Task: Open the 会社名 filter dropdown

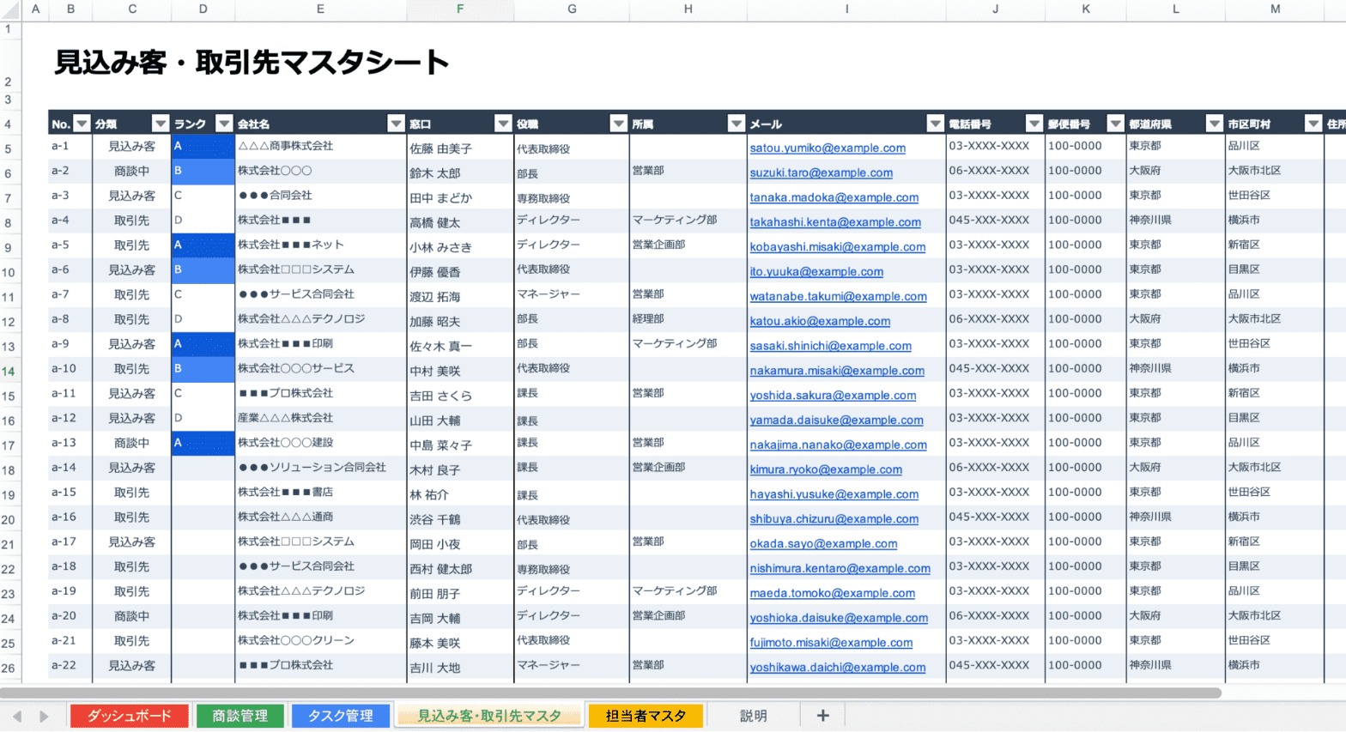Action: point(396,124)
